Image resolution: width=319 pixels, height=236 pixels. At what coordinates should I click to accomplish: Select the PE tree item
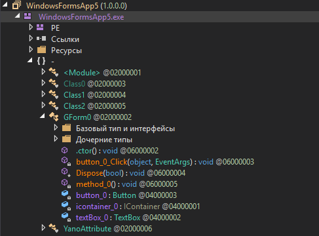[x=55, y=28]
